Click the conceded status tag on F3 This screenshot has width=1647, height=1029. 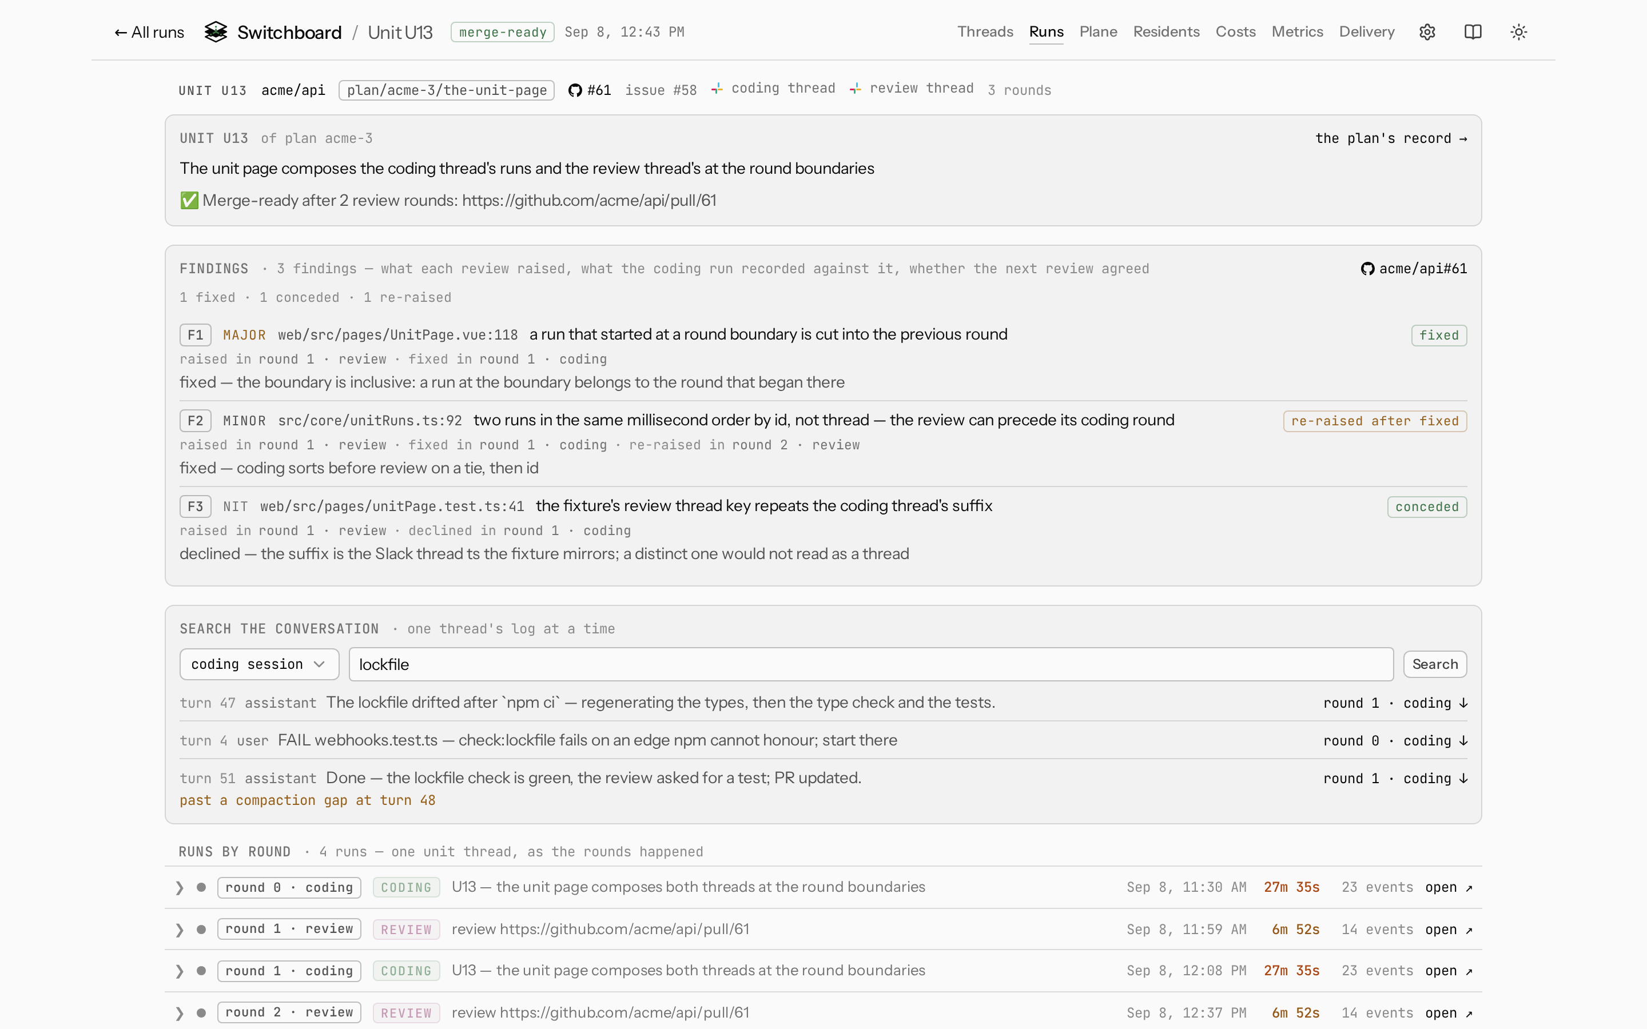(1427, 507)
